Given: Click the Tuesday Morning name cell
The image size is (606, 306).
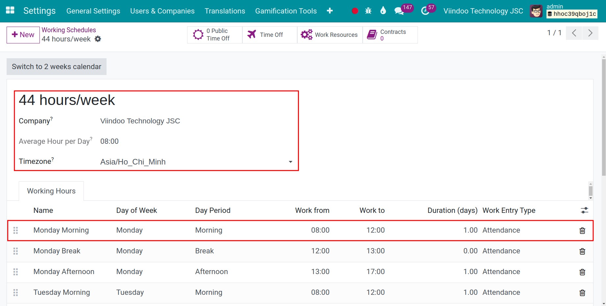Looking at the screenshot, I should (61, 293).
